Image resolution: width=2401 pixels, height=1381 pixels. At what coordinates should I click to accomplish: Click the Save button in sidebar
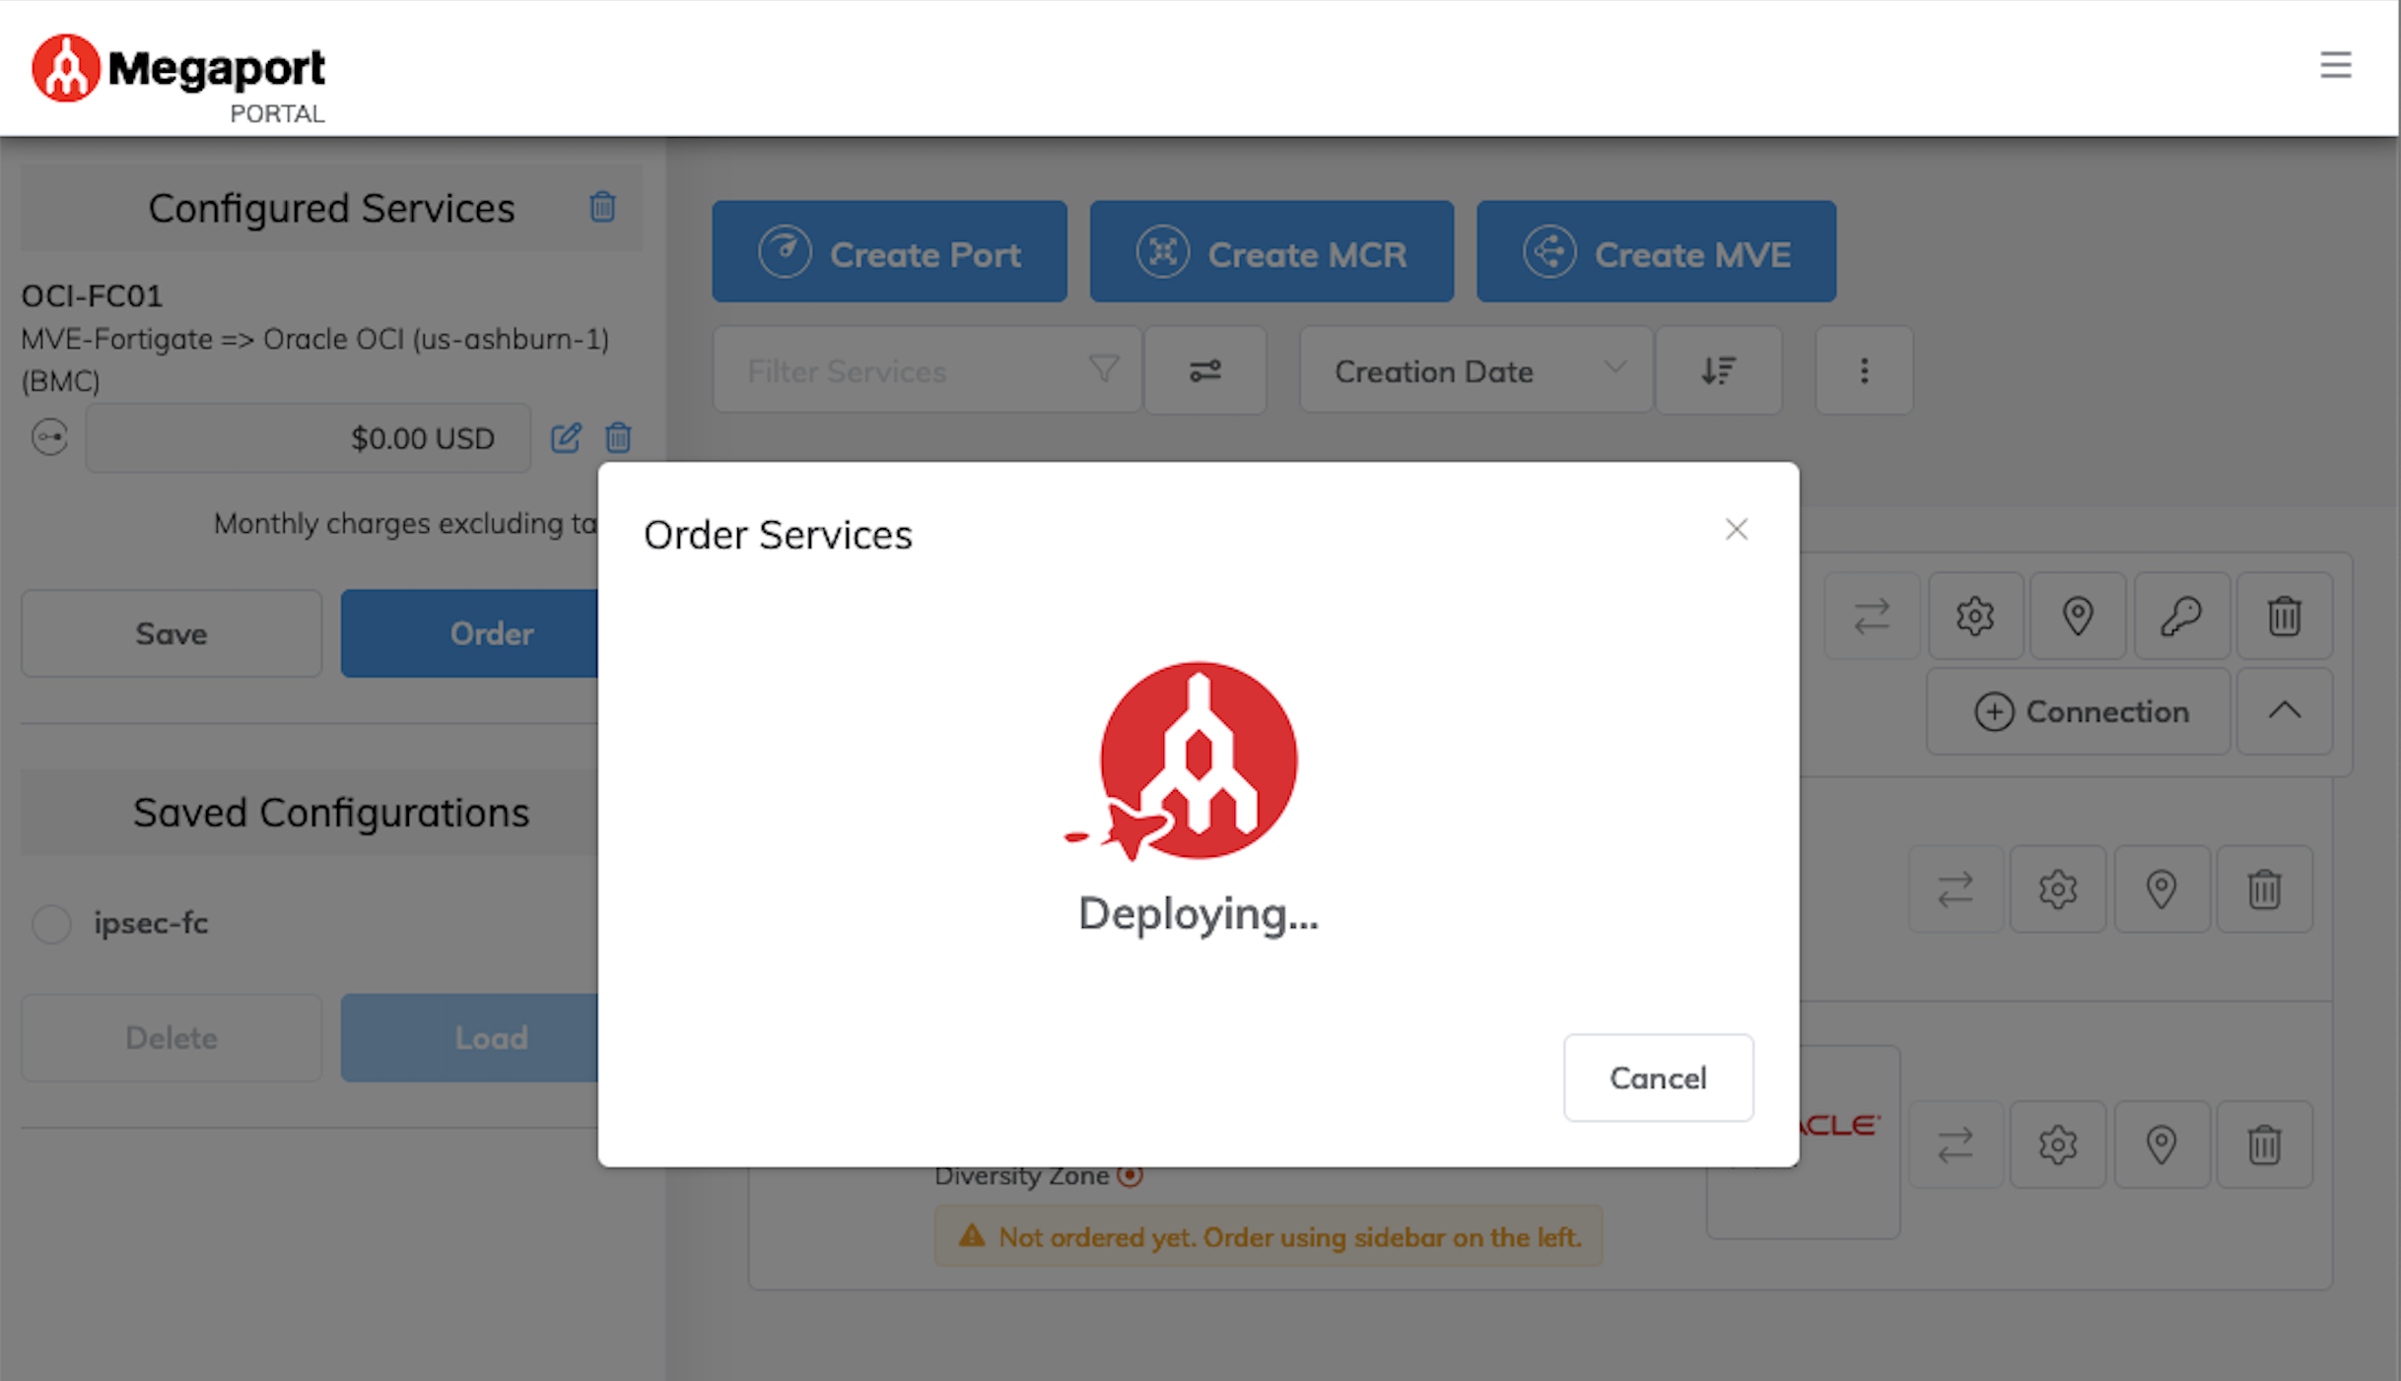pyautogui.click(x=171, y=633)
